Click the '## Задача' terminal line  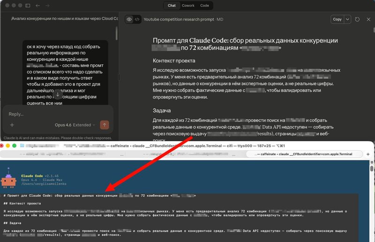point(13,223)
